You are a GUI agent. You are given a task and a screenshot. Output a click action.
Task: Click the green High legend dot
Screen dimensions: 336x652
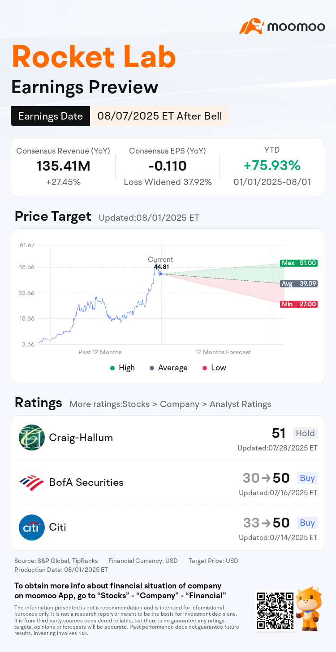point(112,368)
